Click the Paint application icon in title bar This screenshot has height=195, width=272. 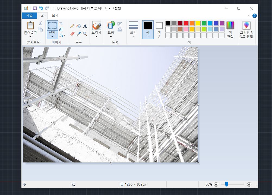click(x=26, y=8)
